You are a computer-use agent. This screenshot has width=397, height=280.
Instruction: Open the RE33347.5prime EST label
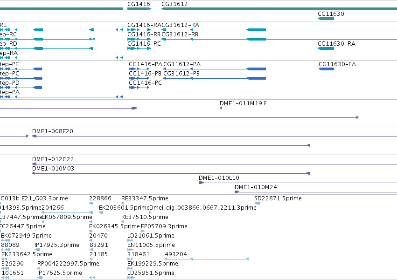pyautogui.click(x=145, y=198)
